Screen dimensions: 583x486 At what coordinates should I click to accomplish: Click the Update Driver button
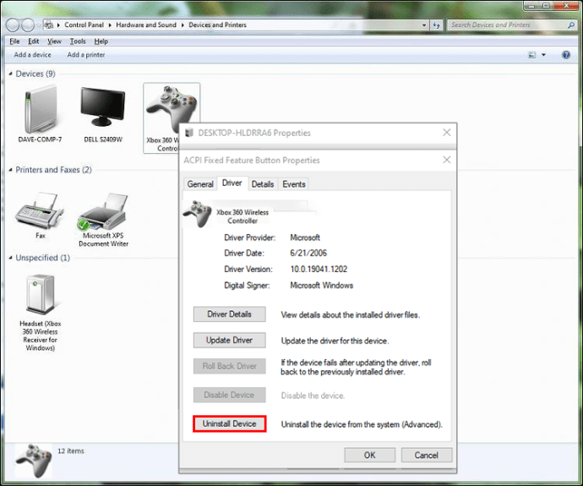click(230, 341)
